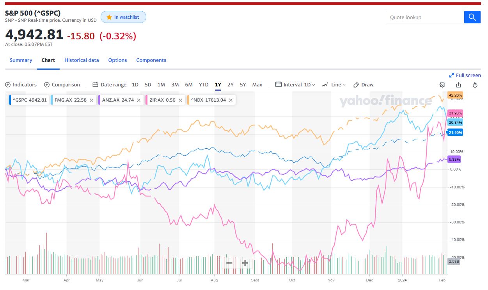Open Full screen chart view

465,75
